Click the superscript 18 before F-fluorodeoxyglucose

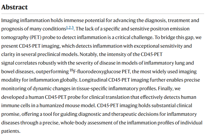coord(71,70)
